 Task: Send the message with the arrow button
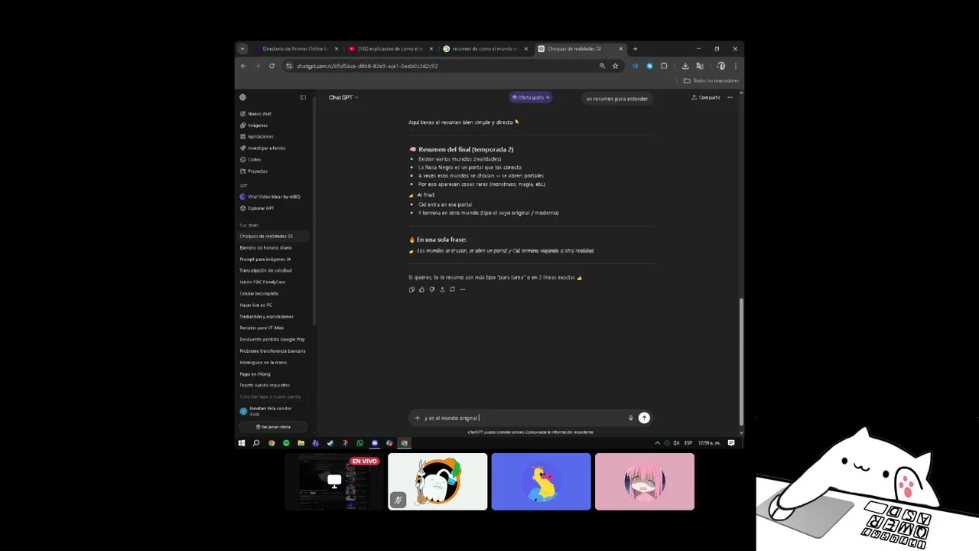[x=644, y=418]
